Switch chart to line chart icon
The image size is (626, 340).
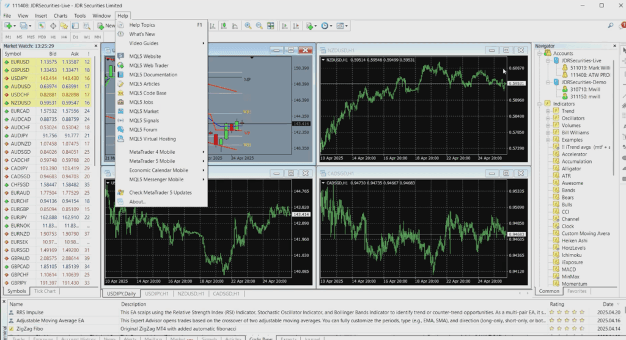(235, 26)
